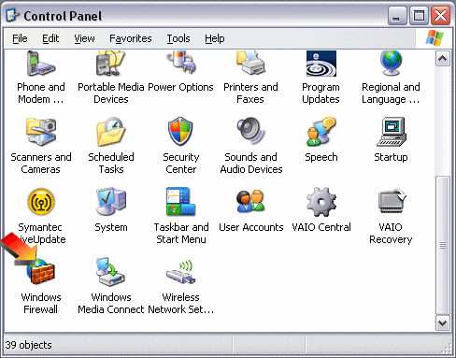456x358 pixels.
Task: Open the Speech icon
Action: [x=321, y=132]
